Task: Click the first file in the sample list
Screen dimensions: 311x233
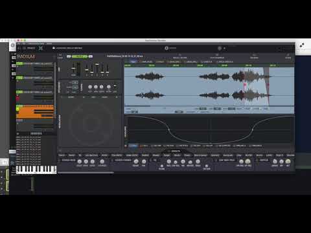Action: pos(29,137)
